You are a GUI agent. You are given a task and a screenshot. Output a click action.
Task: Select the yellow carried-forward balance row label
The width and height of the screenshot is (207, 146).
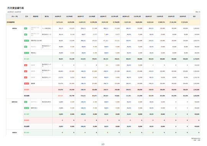point(11,22)
